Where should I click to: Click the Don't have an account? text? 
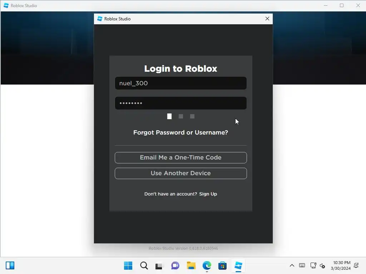(x=170, y=194)
